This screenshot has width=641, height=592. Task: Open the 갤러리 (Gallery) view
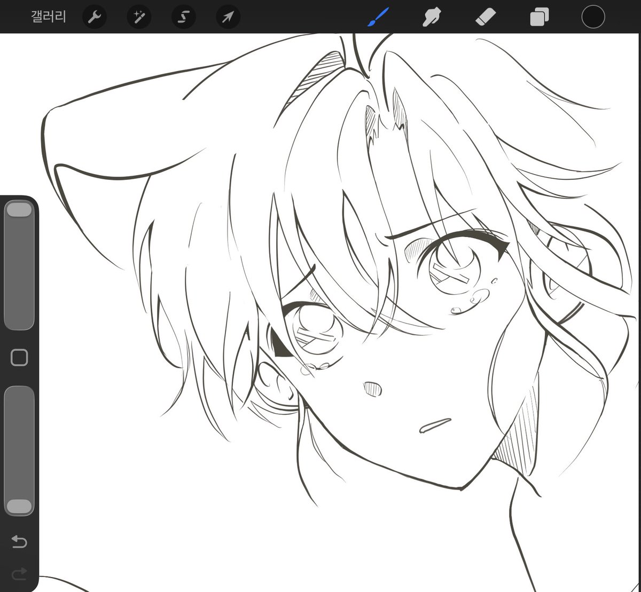(49, 17)
